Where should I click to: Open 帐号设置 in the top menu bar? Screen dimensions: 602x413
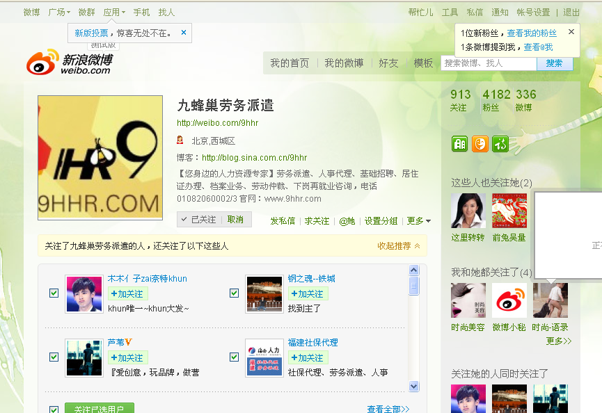(534, 12)
